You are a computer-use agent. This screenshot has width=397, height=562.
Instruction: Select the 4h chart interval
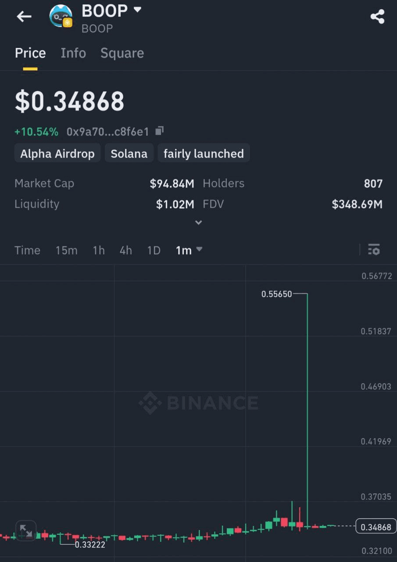point(126,250)
